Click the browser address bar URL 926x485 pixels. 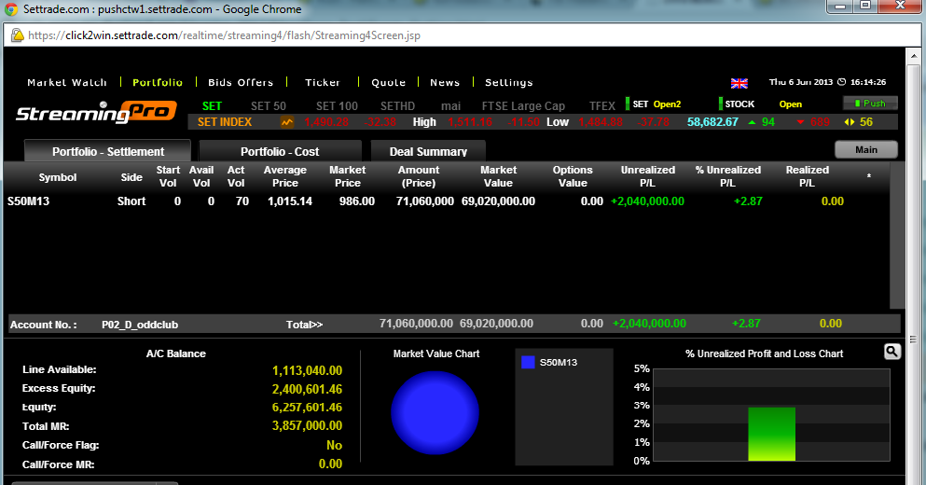(224, 35)
